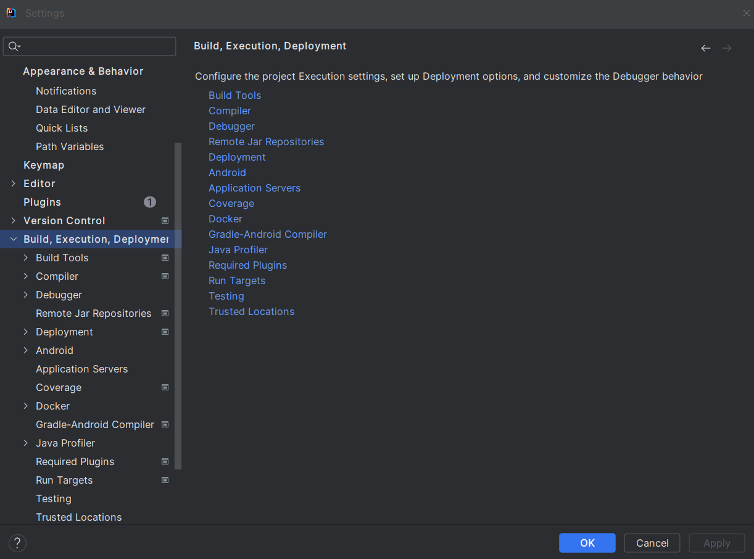Open the Debugger link in main pane
This screenshot has width=754, height=559.
point(231,126)
